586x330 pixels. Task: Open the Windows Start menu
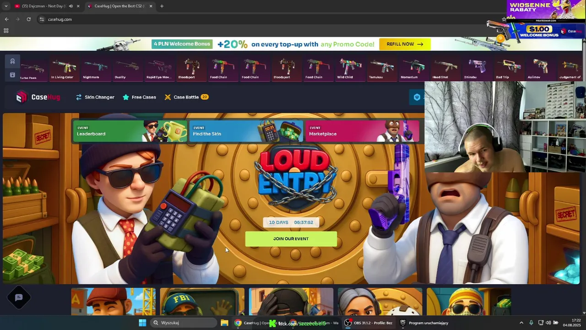142,323
